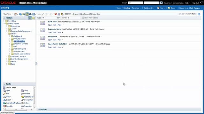Screen dimensions: 204x114
Task: Open the Export dropdown in Tasks pane
Action: (x=8, y=100)
